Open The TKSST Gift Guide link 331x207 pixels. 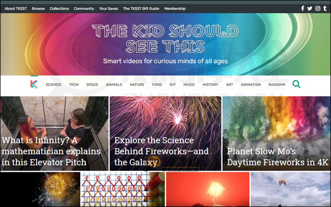pyautogui.click(x=141, y=9)
